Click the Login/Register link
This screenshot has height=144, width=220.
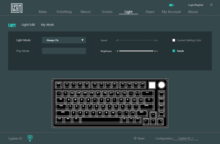(x=196, y=5)
